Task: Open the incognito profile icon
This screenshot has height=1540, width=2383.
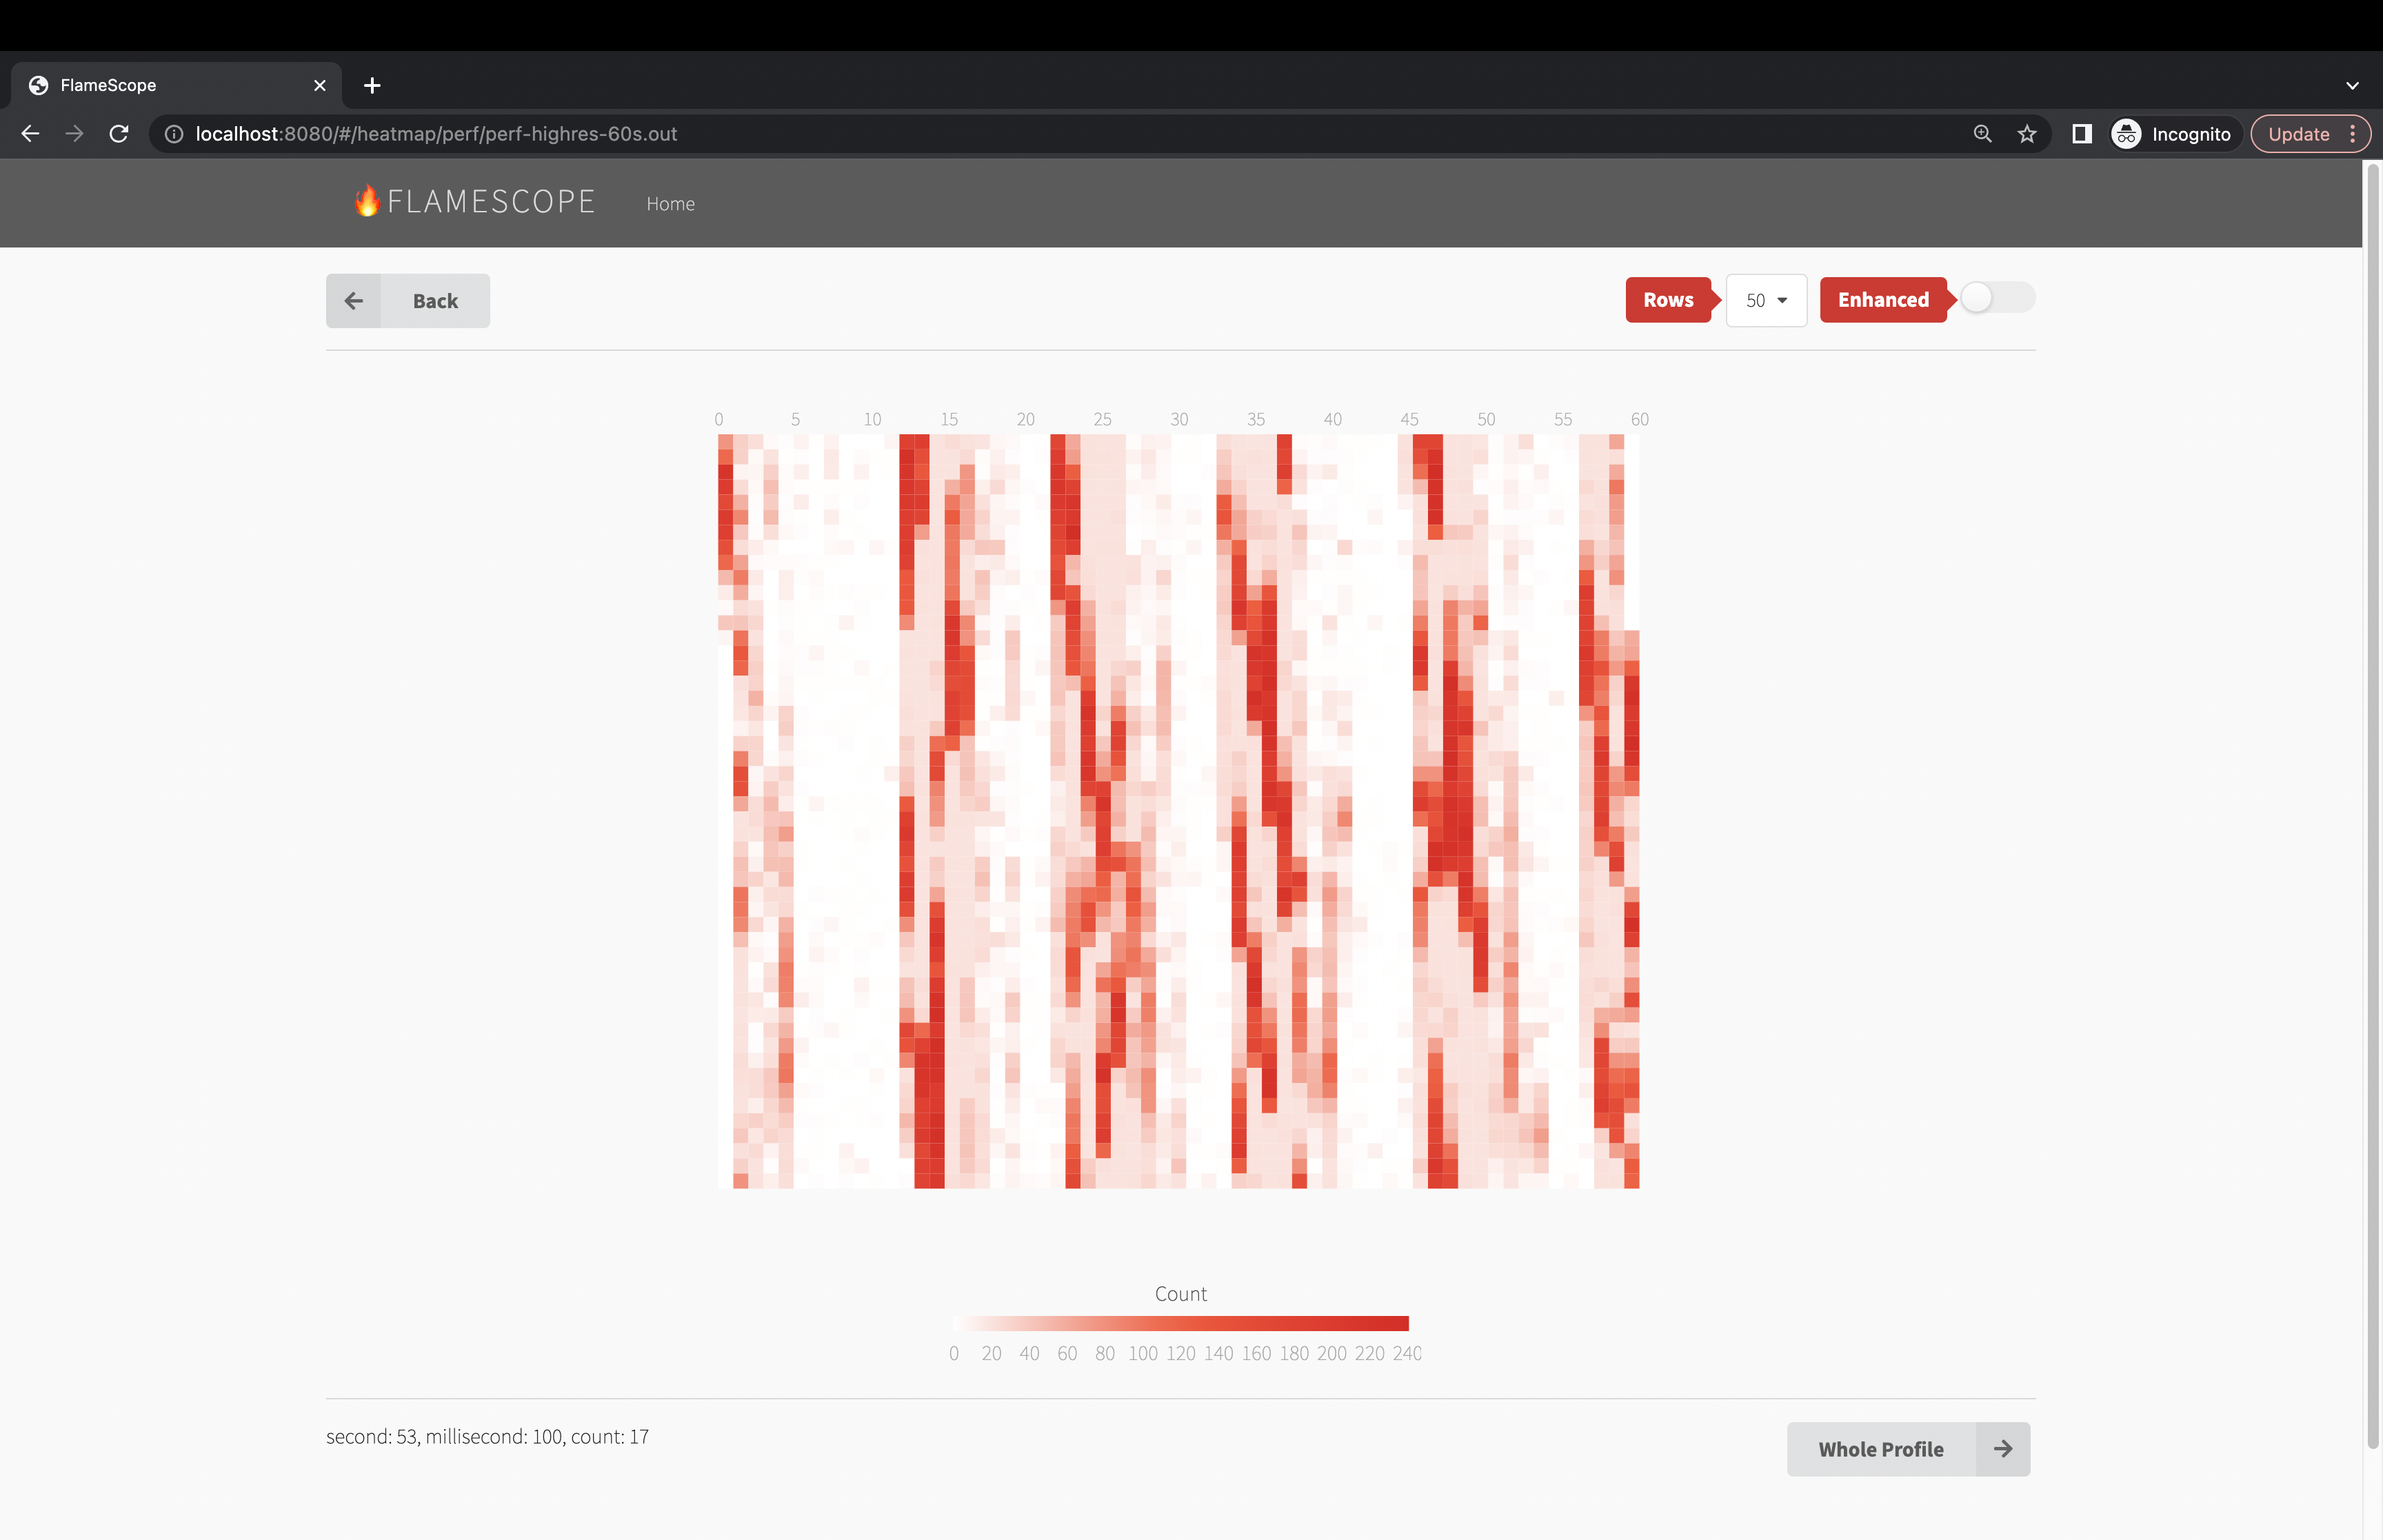Action: pos(2126,133)
